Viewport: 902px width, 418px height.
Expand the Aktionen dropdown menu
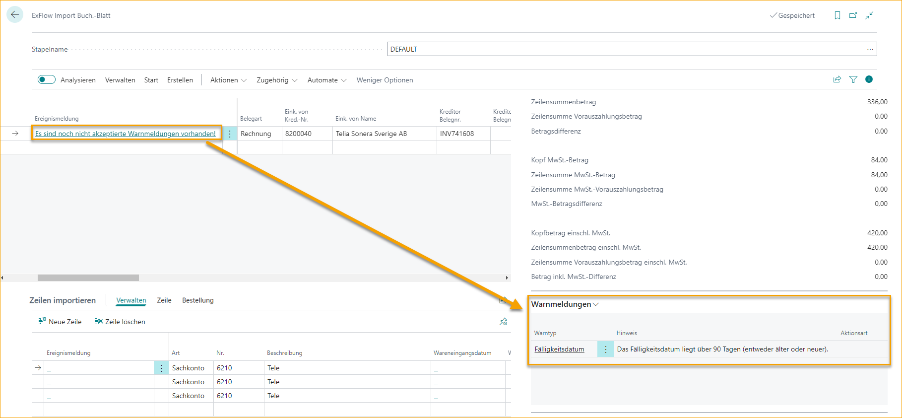(x=228, y=80)
